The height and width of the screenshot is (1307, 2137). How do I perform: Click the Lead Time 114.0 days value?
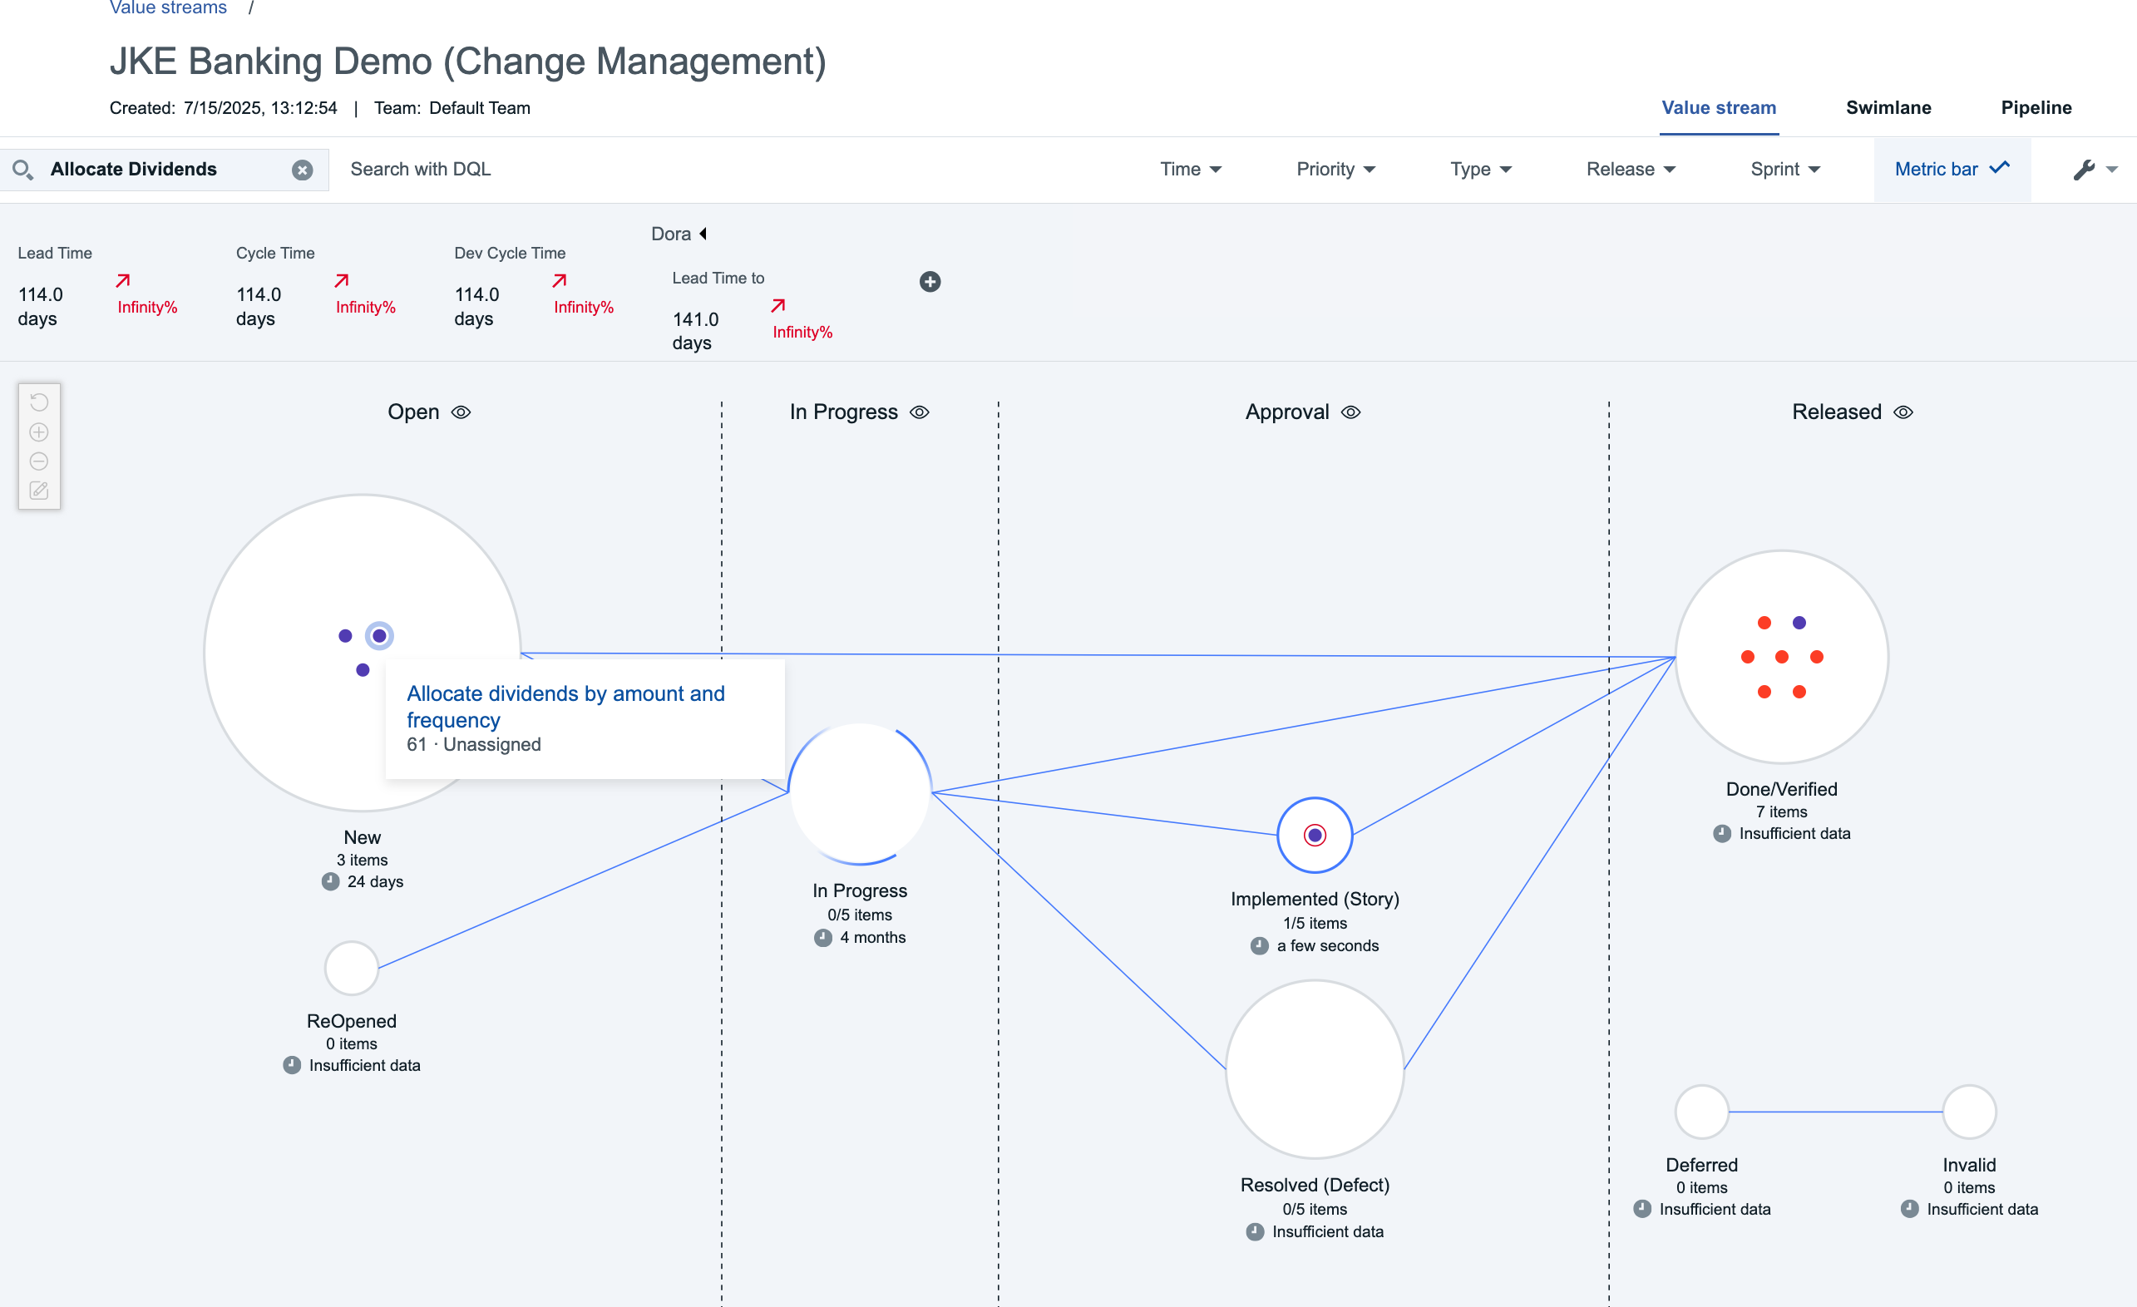click(x=40, y=306)
